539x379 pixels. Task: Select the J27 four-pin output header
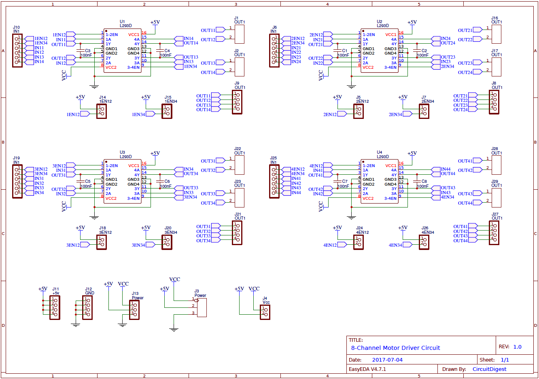[x=494, y=233]
